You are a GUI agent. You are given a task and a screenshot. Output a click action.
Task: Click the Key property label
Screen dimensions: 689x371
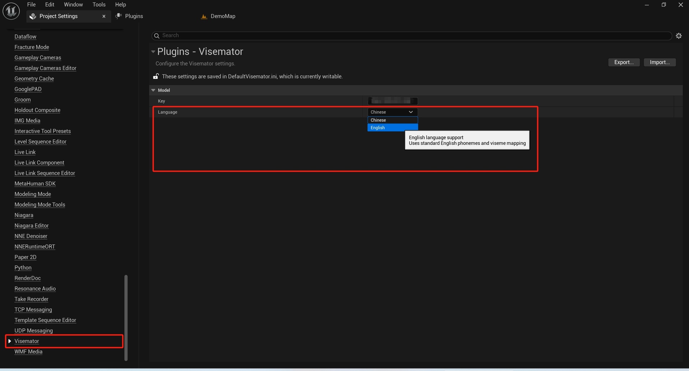[162, 101]
